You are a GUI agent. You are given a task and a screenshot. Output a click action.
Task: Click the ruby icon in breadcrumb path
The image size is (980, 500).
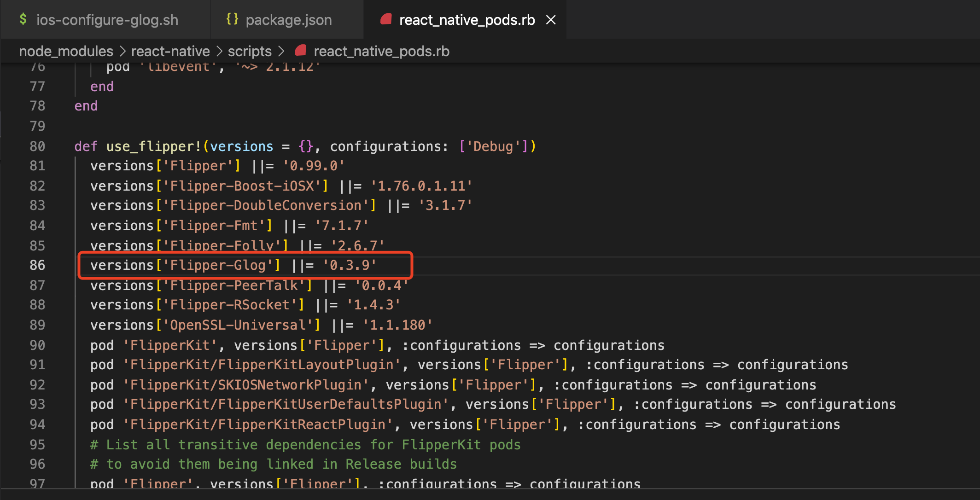coord(301,51)
